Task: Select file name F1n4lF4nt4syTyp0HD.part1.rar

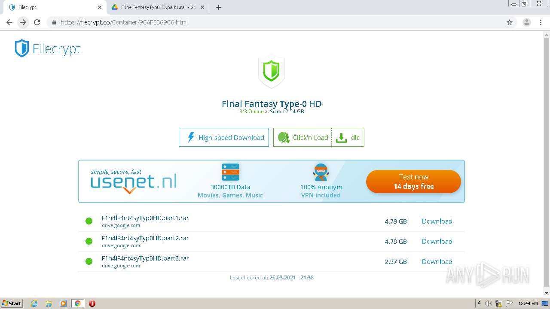Action: (145, 218)
